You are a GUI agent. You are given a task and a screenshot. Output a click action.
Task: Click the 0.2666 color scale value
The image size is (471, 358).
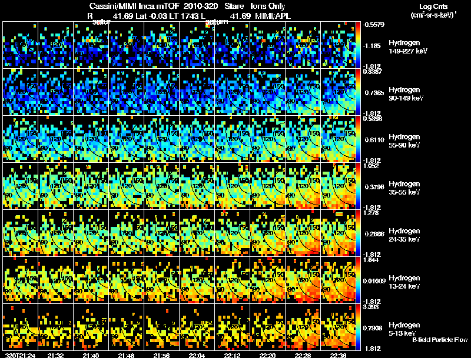click(x=374, y=234)
